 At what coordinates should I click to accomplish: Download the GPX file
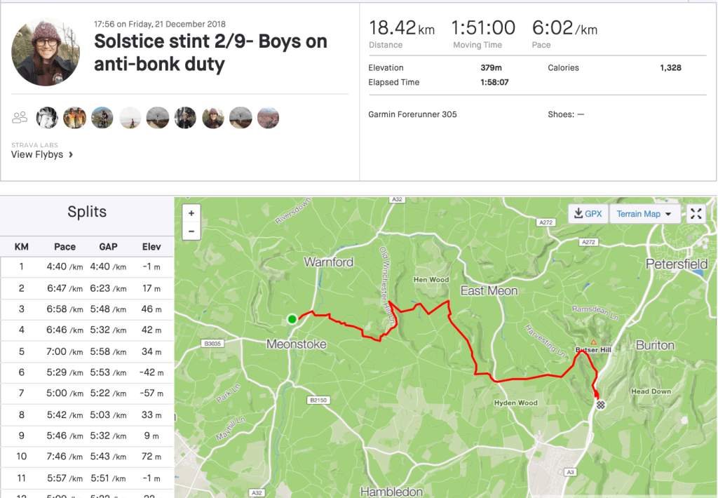[x=588, y=214]
